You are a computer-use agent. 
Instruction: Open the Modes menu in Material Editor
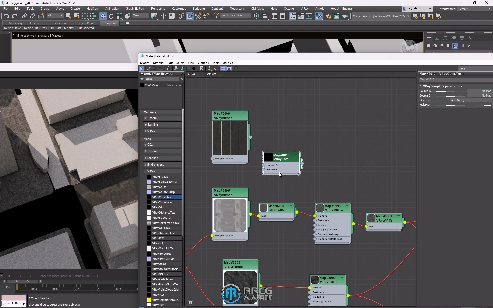145,63
